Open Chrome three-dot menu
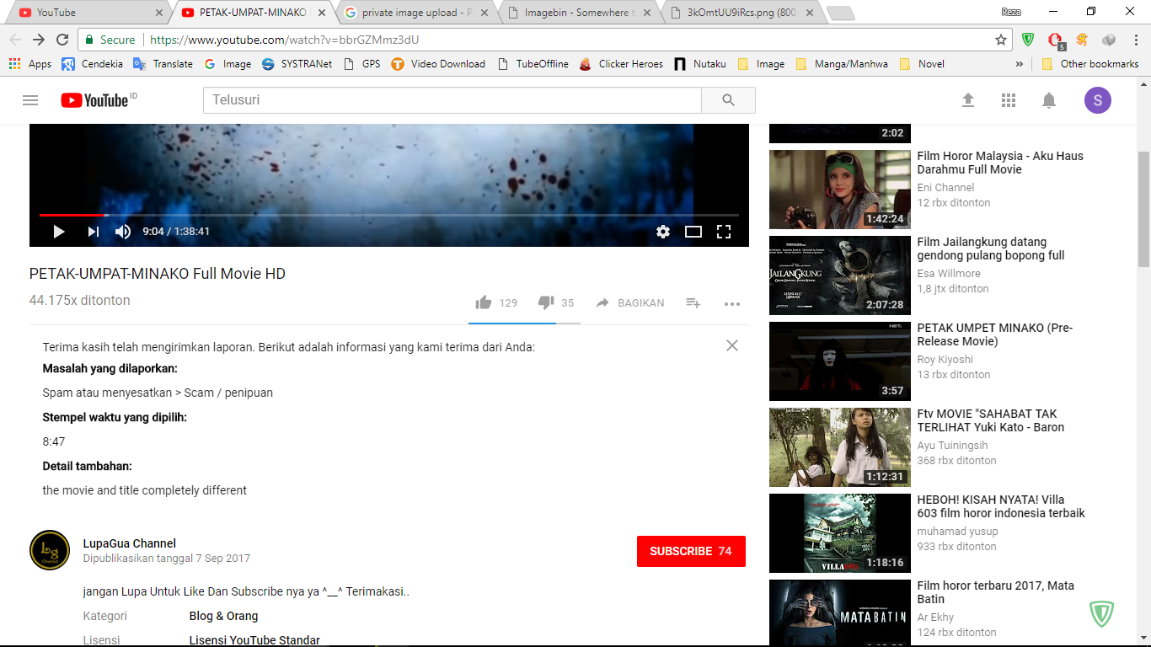 click(x=1134, y=40)
